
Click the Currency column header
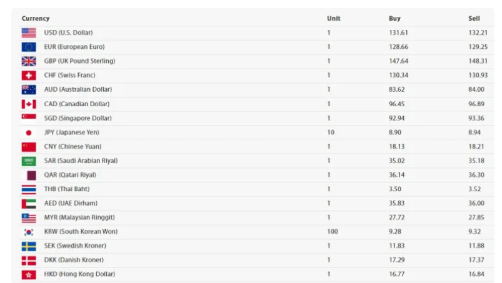pyautogui.click(x=36, y=18)
